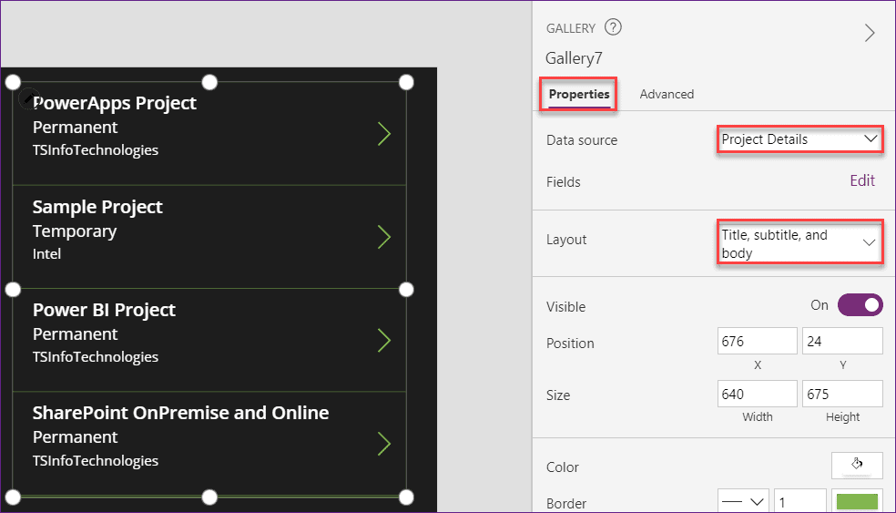
Task: Open the arrow for SharePoint OnPremise and Online
Action: [384, 444]
